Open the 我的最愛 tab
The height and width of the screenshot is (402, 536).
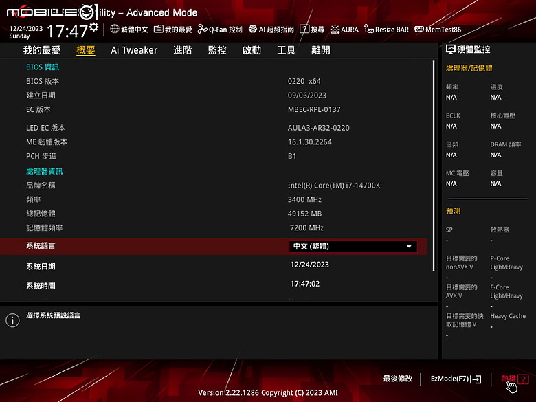click(42, 50)
